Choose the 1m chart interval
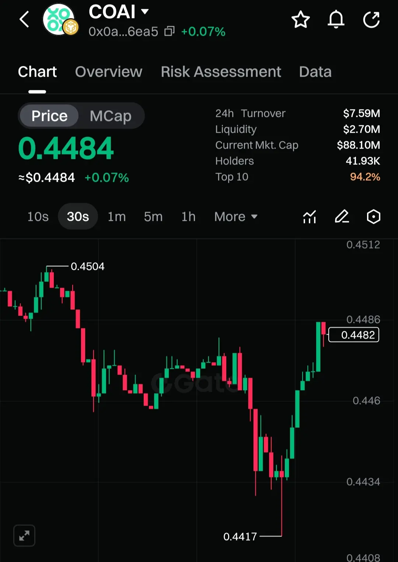Screen dimensions: 398x562 [x=117, y=216]
